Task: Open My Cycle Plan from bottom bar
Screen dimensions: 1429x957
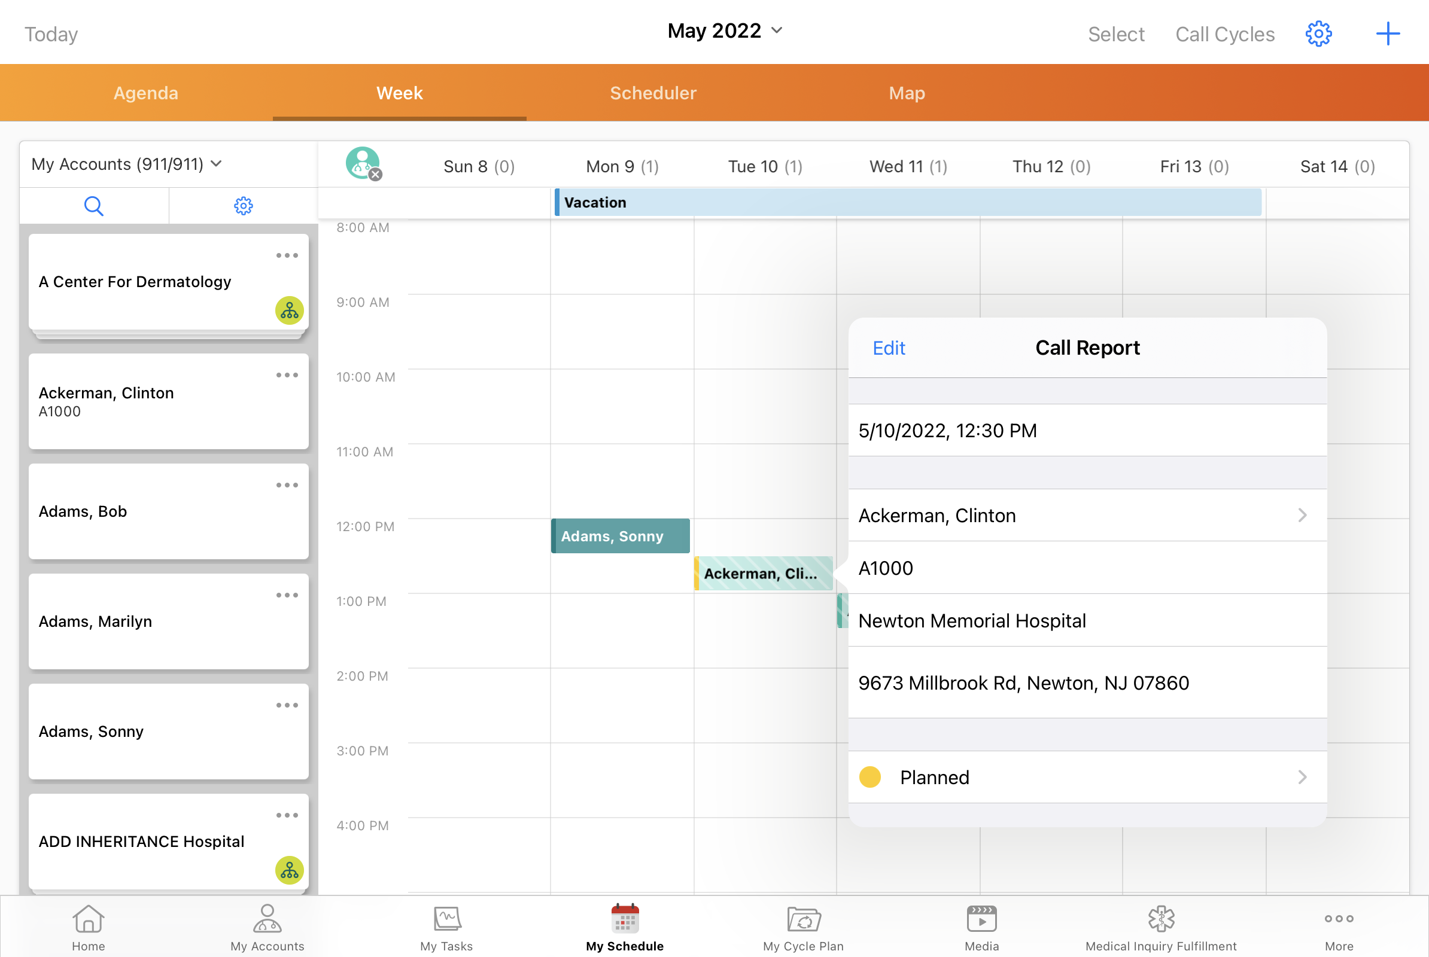Action: [x=802, y=928]
